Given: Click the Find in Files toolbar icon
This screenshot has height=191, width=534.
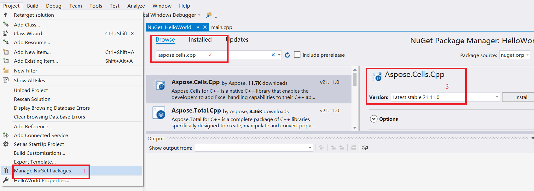Looking at the screenshot, I should (x=209, y=15).
